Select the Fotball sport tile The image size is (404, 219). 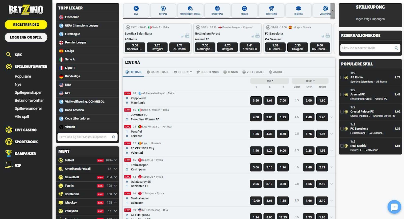pyautogui.click(x=163, y=10)
